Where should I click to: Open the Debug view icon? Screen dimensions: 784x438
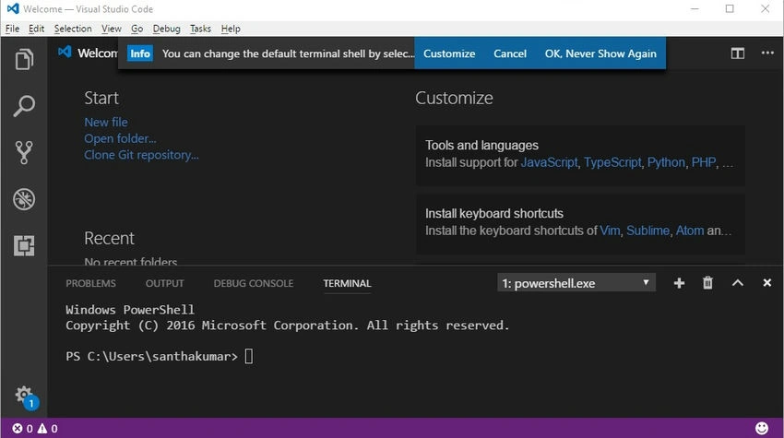(24, 199)
